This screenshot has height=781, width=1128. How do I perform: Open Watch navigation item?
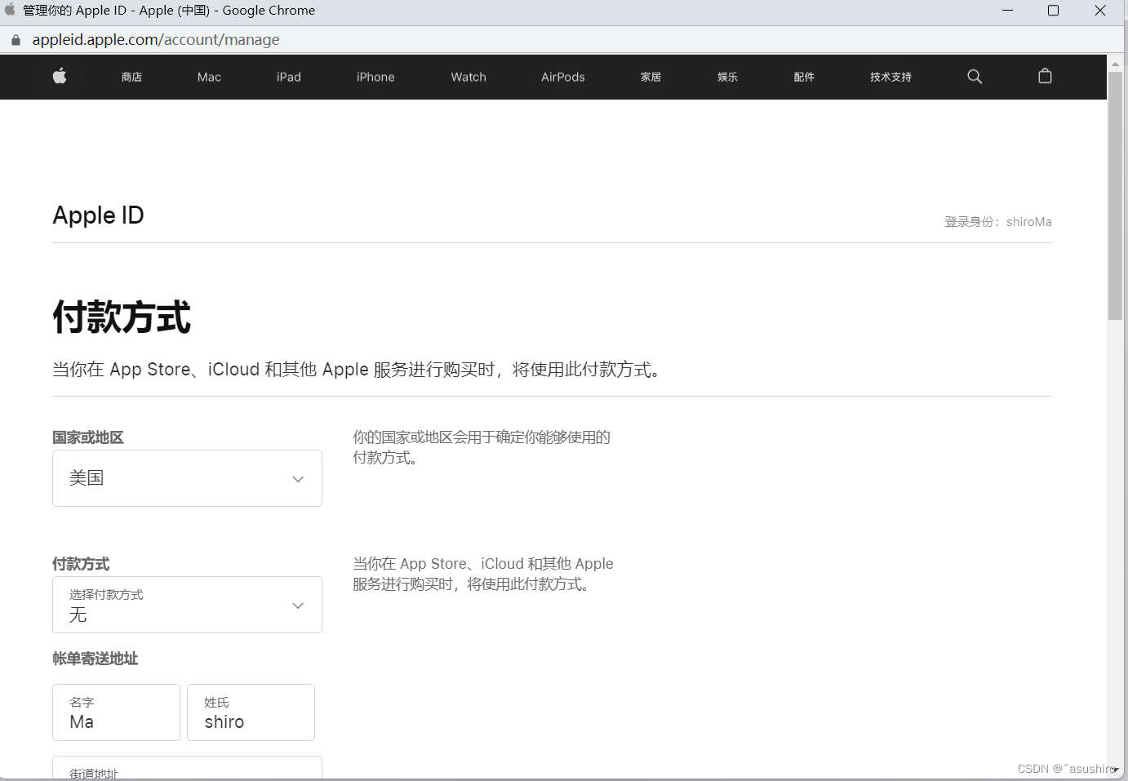[469, 77]
